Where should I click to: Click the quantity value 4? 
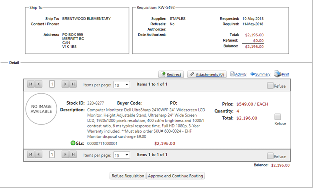click(x=238, y=111)
